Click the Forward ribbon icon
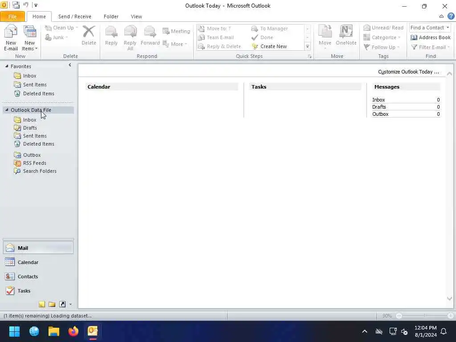 tap(150, 36)
